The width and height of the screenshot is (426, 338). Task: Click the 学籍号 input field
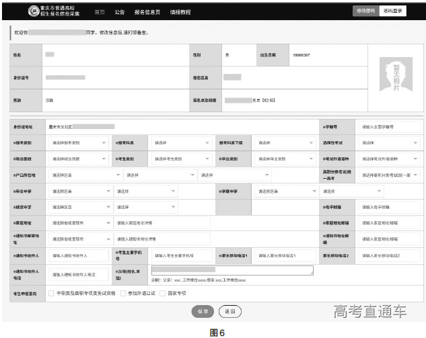pyautogui.click(x=390, y=127)
